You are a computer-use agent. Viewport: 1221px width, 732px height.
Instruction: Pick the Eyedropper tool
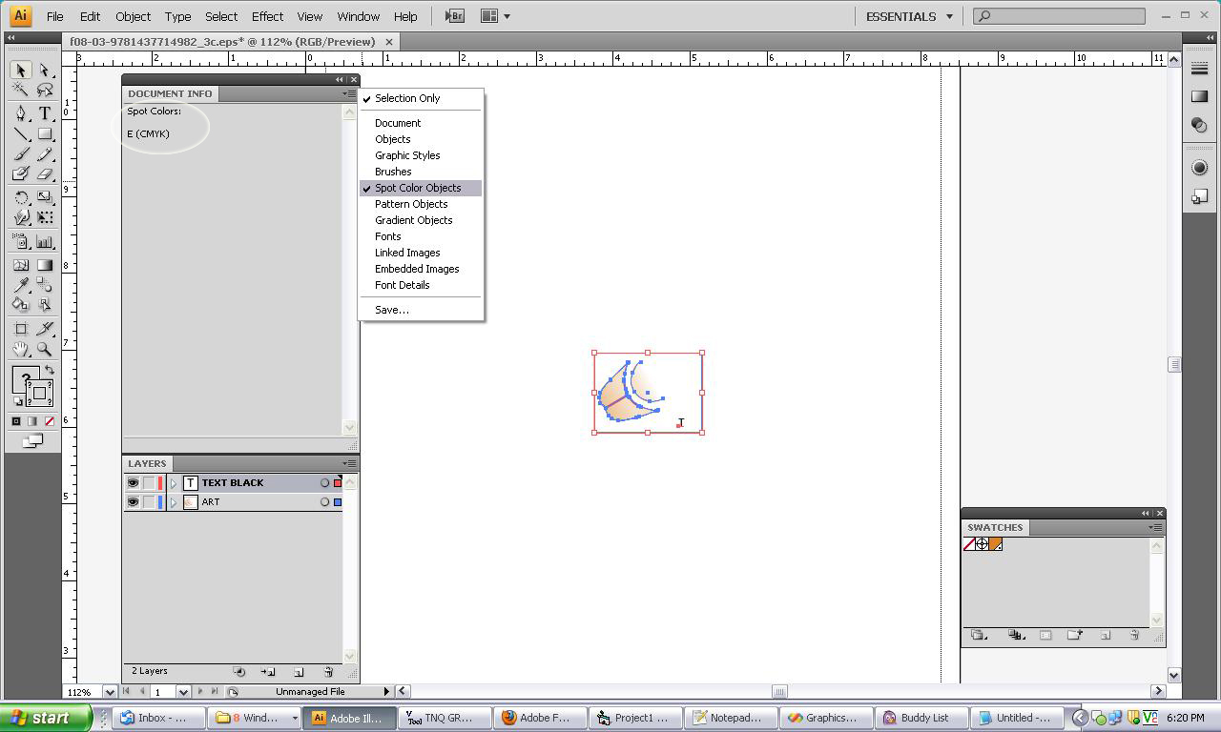(21, 285)
